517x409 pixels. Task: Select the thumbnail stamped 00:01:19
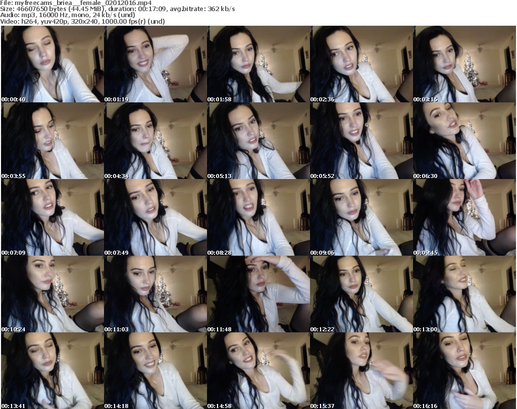pyautogui.click(x=156, y=64)
